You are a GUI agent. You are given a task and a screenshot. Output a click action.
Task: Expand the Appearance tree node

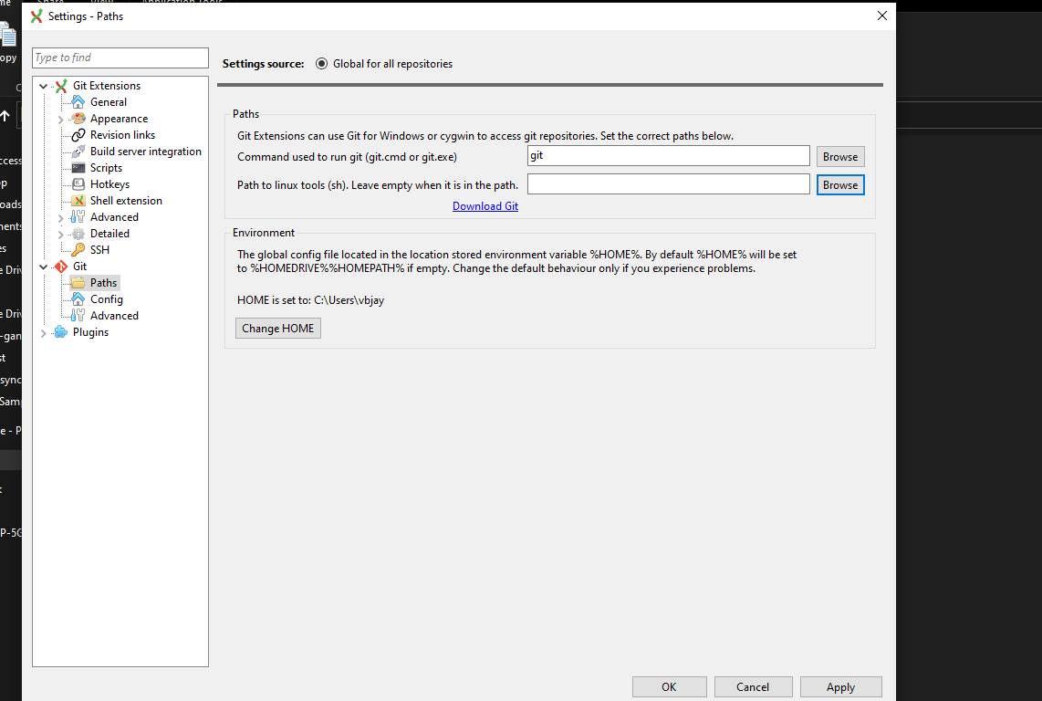pyautogui.click(x=60, y=119)
